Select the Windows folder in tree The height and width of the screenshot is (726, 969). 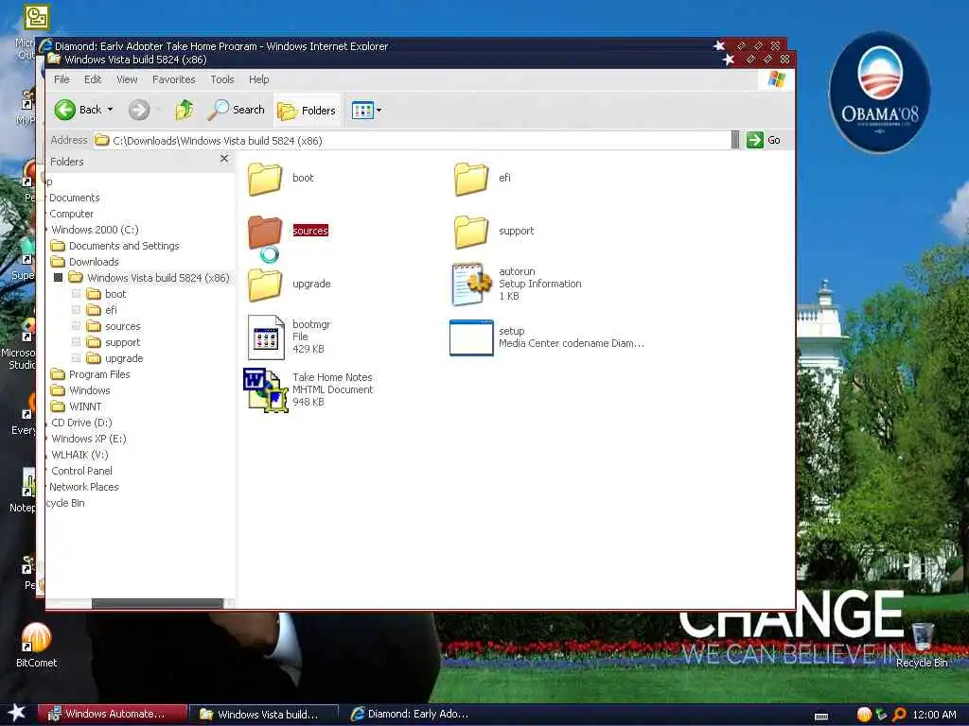pos(89,390)
